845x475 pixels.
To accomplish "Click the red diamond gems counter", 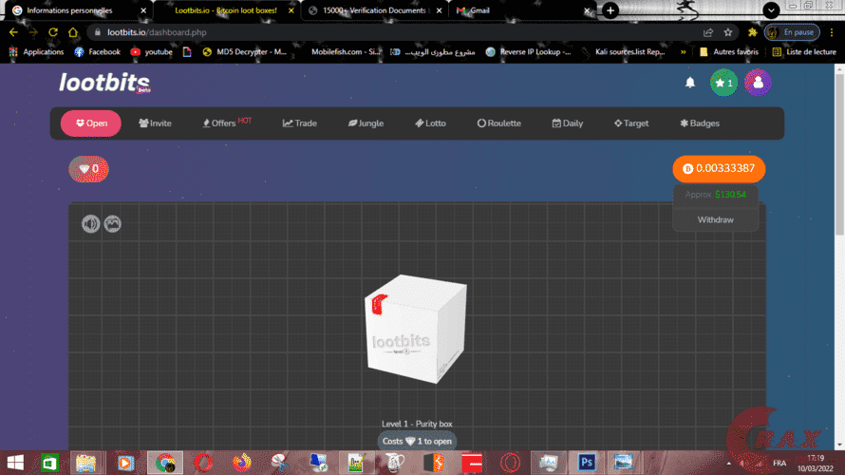I will point(89,169).
